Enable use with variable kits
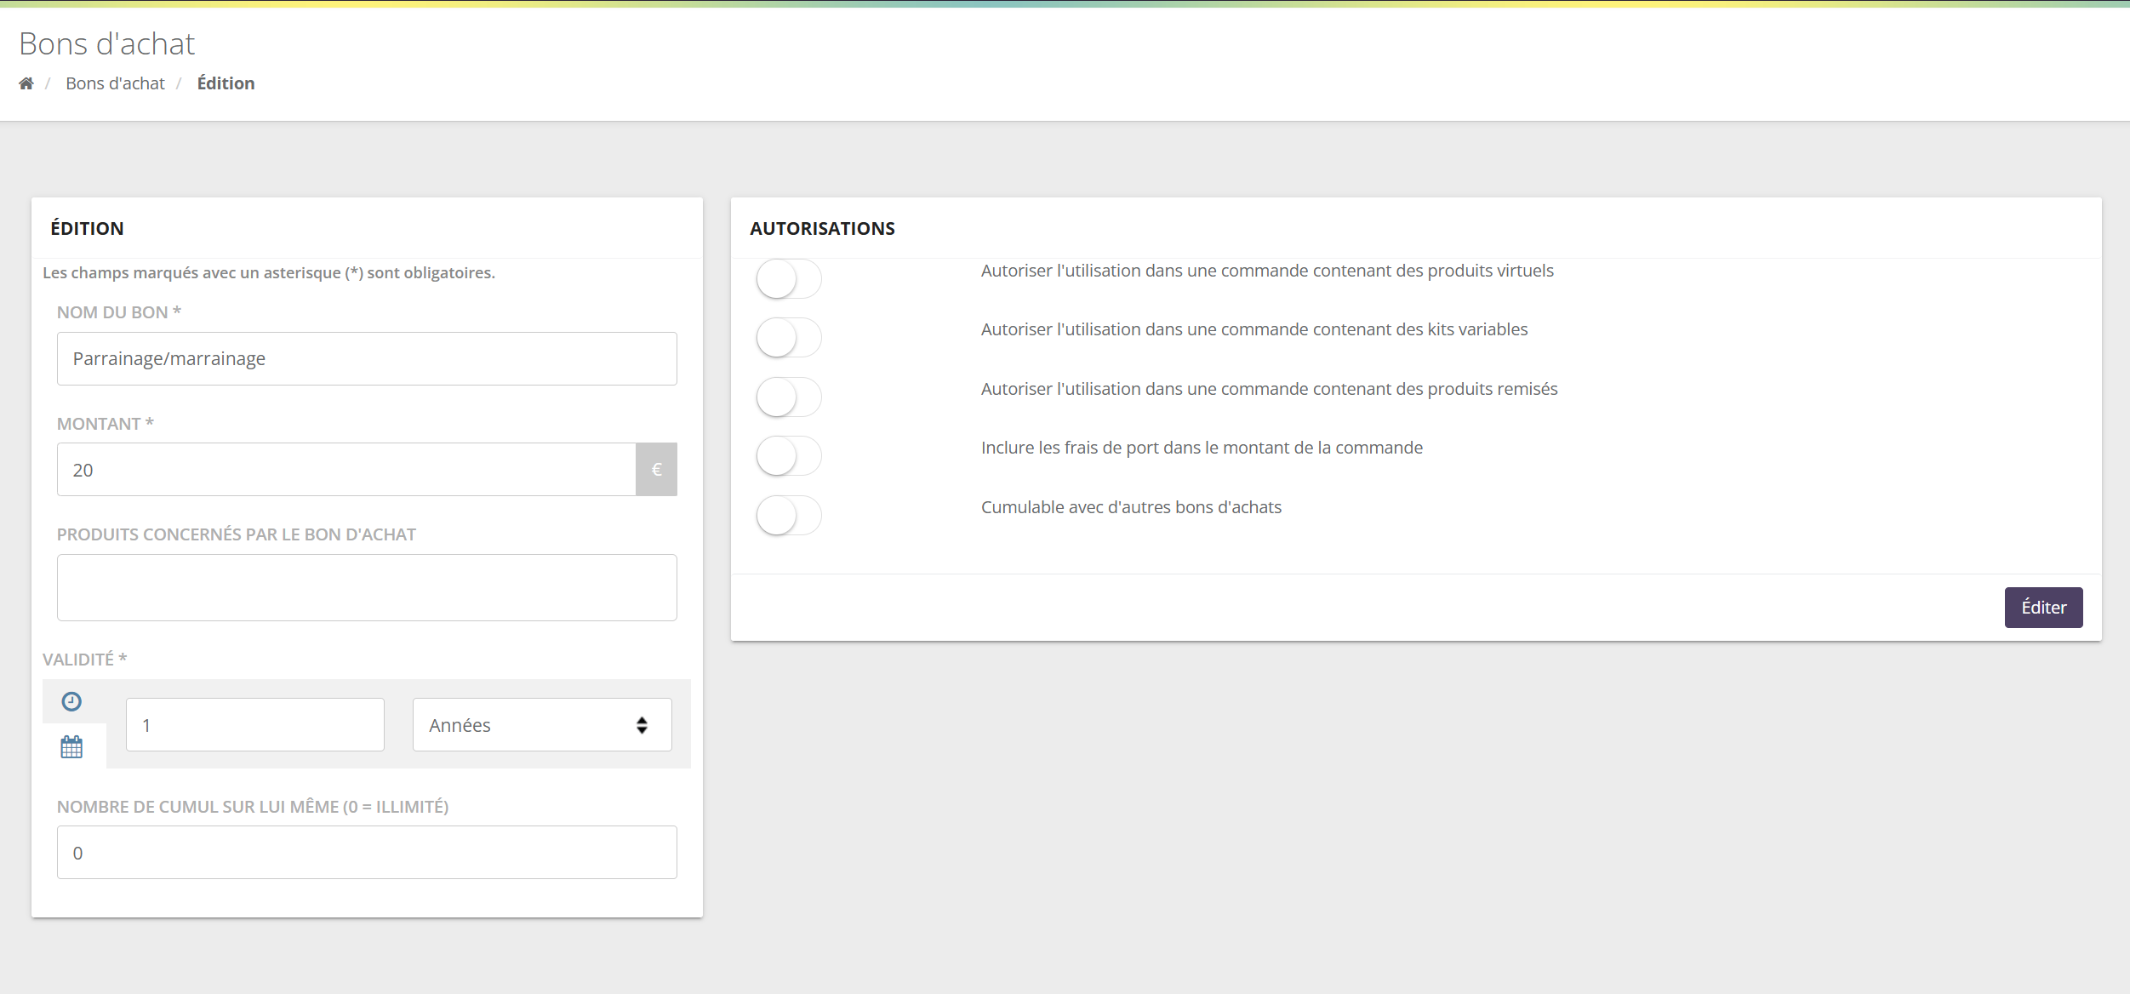Viewport: 2130px width, 994px height. [x=789, y=338]
